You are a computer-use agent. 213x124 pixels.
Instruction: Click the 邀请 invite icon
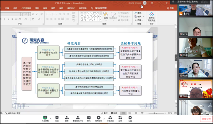[67, 118]
